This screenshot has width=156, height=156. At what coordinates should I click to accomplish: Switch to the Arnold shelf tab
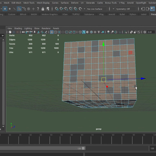point(112,14)
